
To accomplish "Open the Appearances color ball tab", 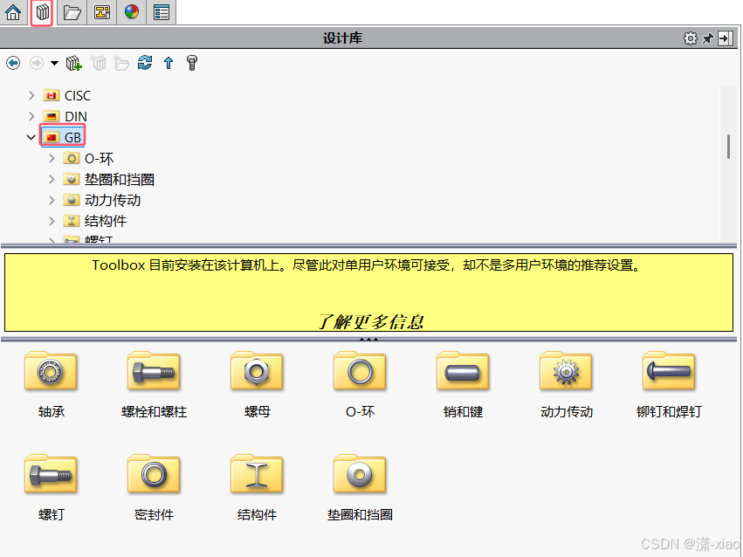I will [131, 12].
